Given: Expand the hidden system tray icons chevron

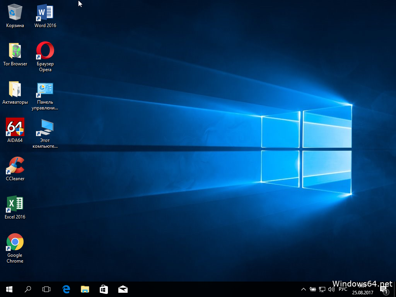Looking at the screenshot, I should 303,289.
